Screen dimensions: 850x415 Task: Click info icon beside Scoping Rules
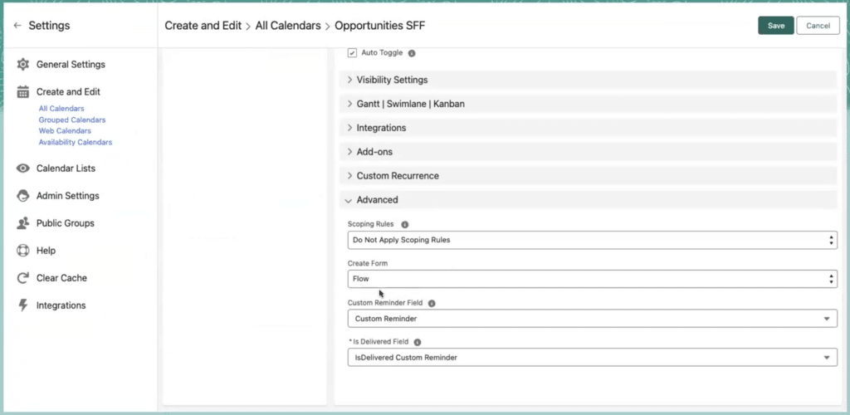(404, 224)
